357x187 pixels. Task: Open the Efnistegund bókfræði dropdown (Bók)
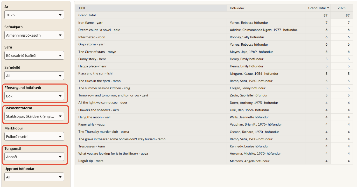coord(34,96)
